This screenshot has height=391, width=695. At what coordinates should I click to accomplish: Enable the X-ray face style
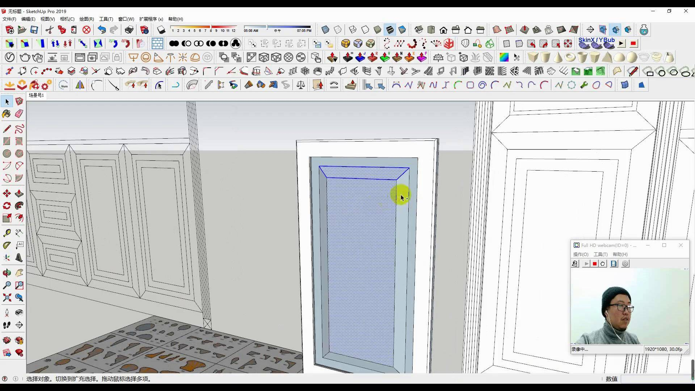tap(325, 30)
